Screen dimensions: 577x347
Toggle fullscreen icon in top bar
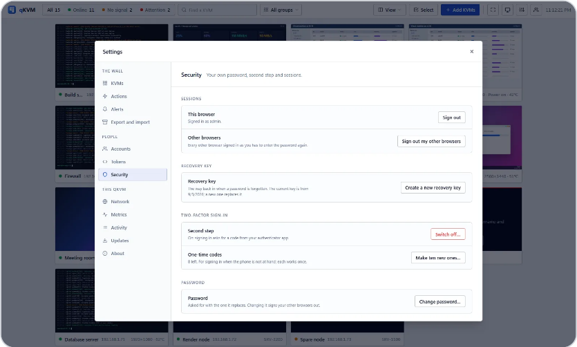point(493,10)
